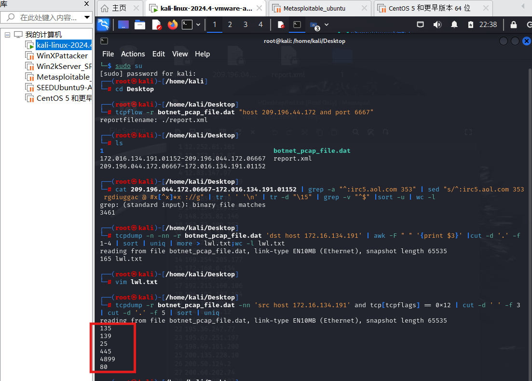Click port 4899 in the tcpdump output
This screenshot has width=532, height=381.
pyautogui.click(x=108, y=359)
